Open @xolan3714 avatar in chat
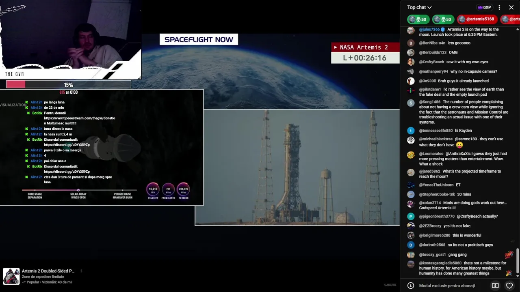This screenshot has width=520, height=292. tap(411, 204)
